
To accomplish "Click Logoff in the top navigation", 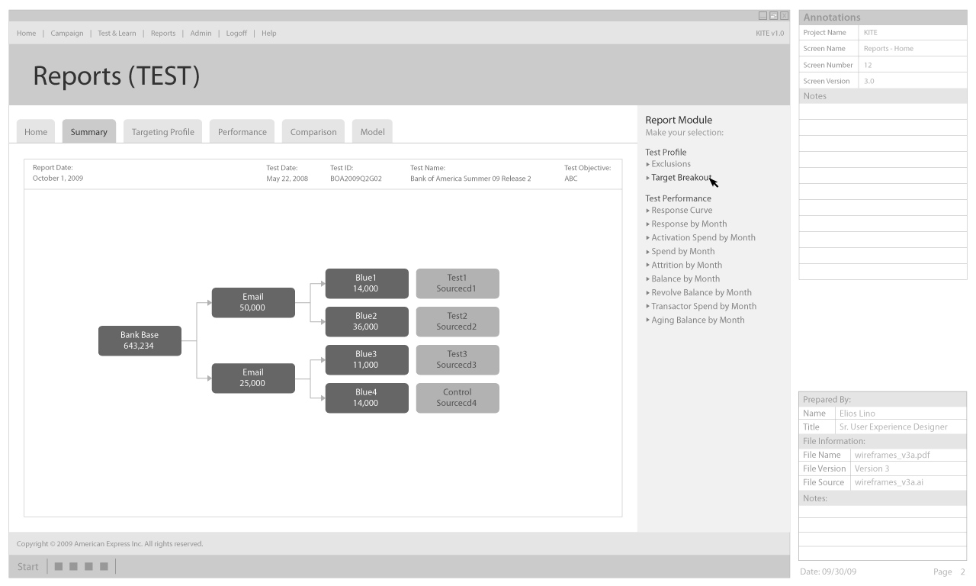I will pyautogui.click(x=236, y=34).
